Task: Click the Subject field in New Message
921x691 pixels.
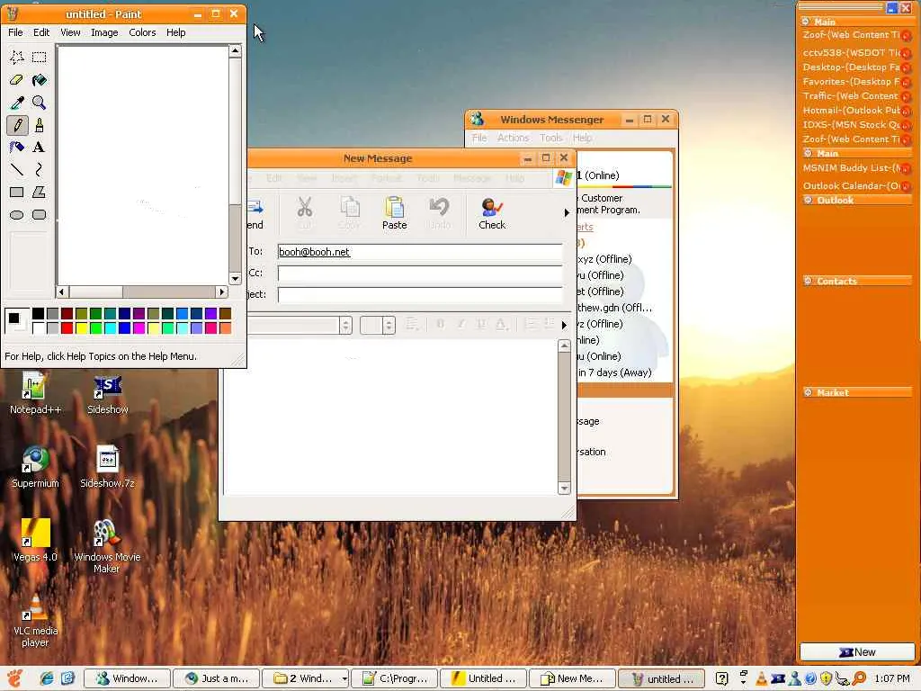Action: pos(420,294)
